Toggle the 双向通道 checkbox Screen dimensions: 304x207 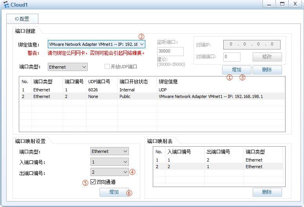[x=93, y=182]
